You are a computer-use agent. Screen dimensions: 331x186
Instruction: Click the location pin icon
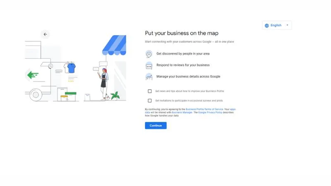149,54
